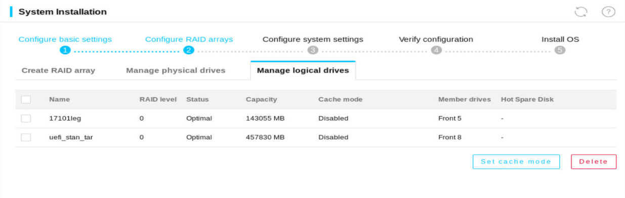
Task: Click the Set cache mode button
Action: tap(516, 162)
